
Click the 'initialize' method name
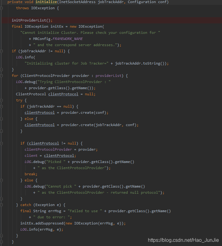[x=46, y=2]
